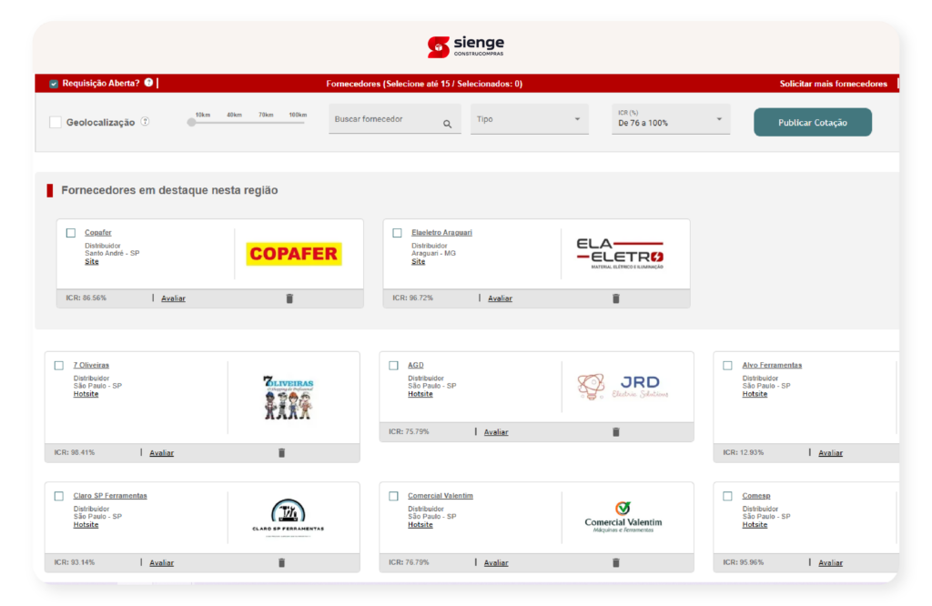Delete the Elaeletro Araguari supplier card

(x=616, y=298)
